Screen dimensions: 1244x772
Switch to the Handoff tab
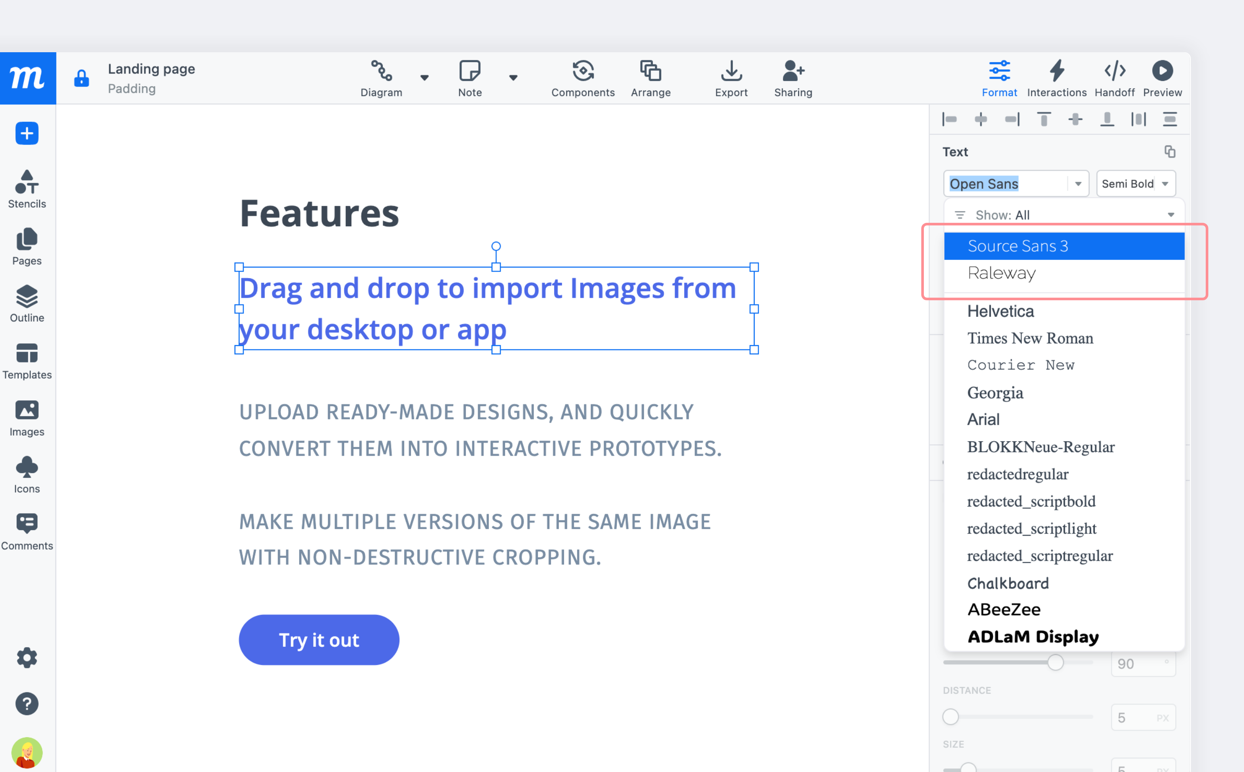coord(1114,78)
